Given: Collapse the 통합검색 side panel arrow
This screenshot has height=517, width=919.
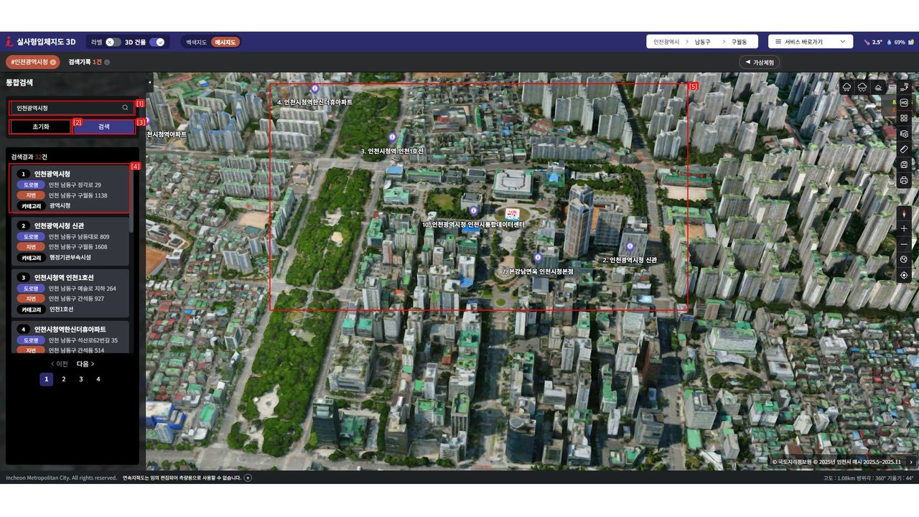Looking at the screenshot, I should click(x=149, y=83).
